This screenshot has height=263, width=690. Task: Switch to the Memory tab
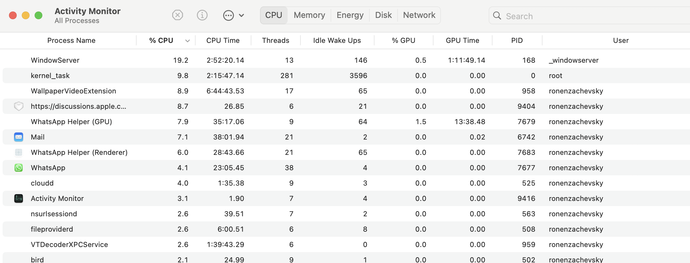pyautogui.click(x=309, y=15)
